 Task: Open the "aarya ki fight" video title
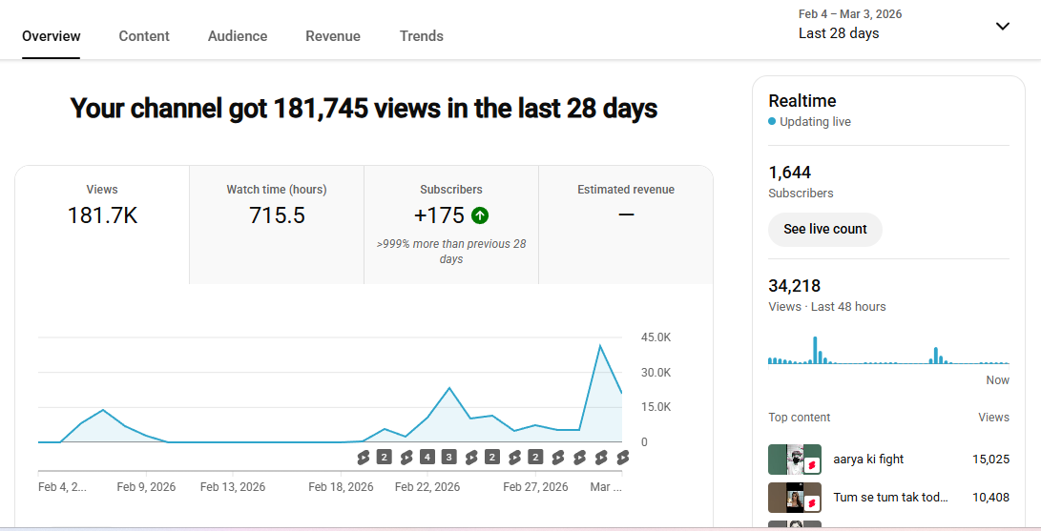[x=868, y=460]
